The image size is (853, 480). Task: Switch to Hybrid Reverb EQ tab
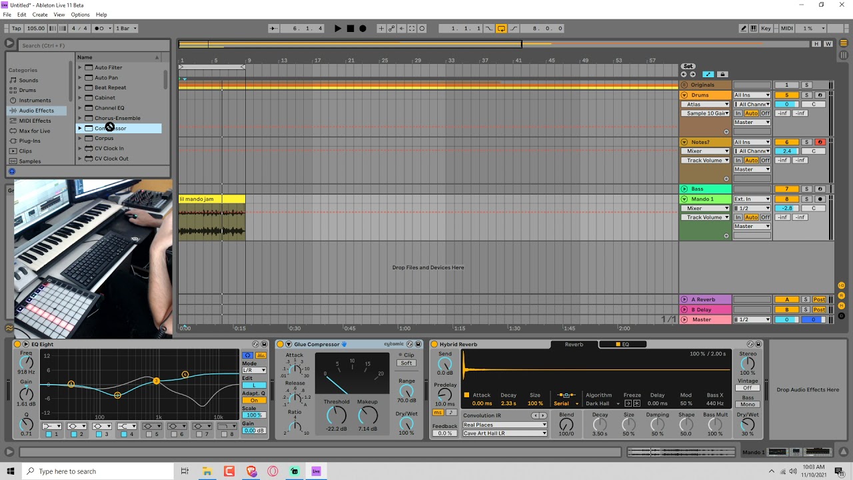622,344
